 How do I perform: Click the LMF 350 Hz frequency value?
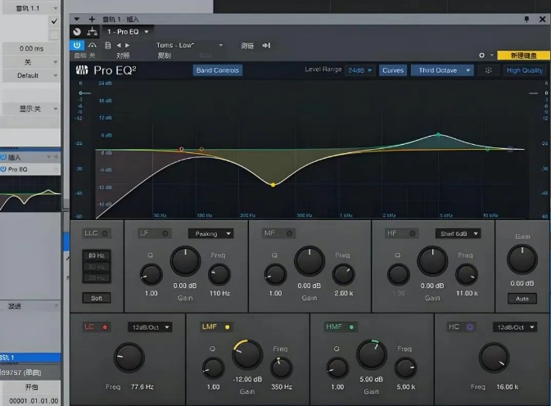281,386
